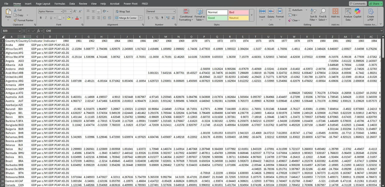Click the Name Box showing B39
This screenshot has height=187, width=385.
click(x=10, y=31)
